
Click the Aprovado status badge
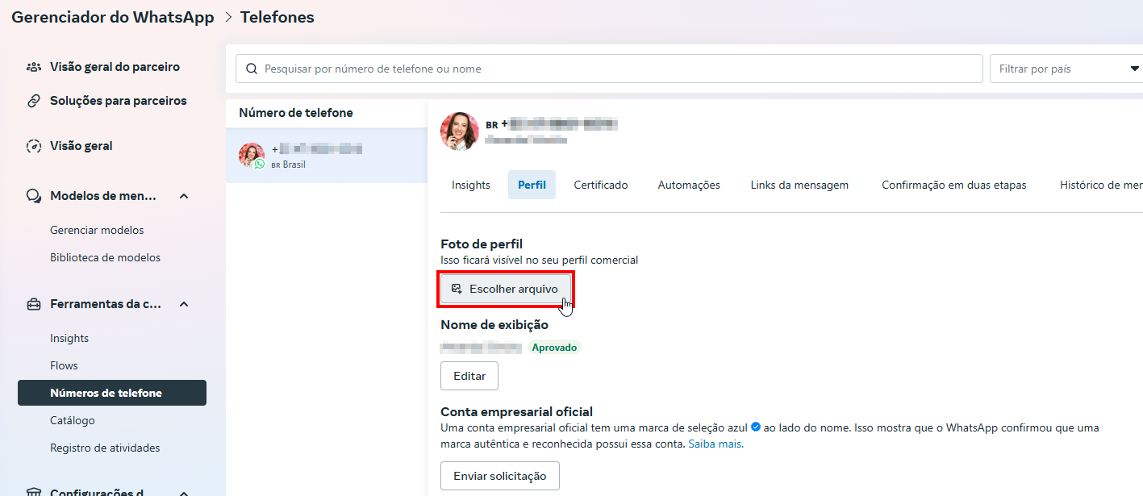coord(554,348)
